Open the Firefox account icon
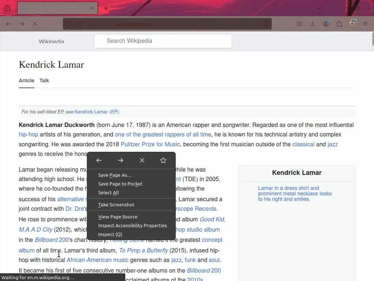 tap(326, 24)
